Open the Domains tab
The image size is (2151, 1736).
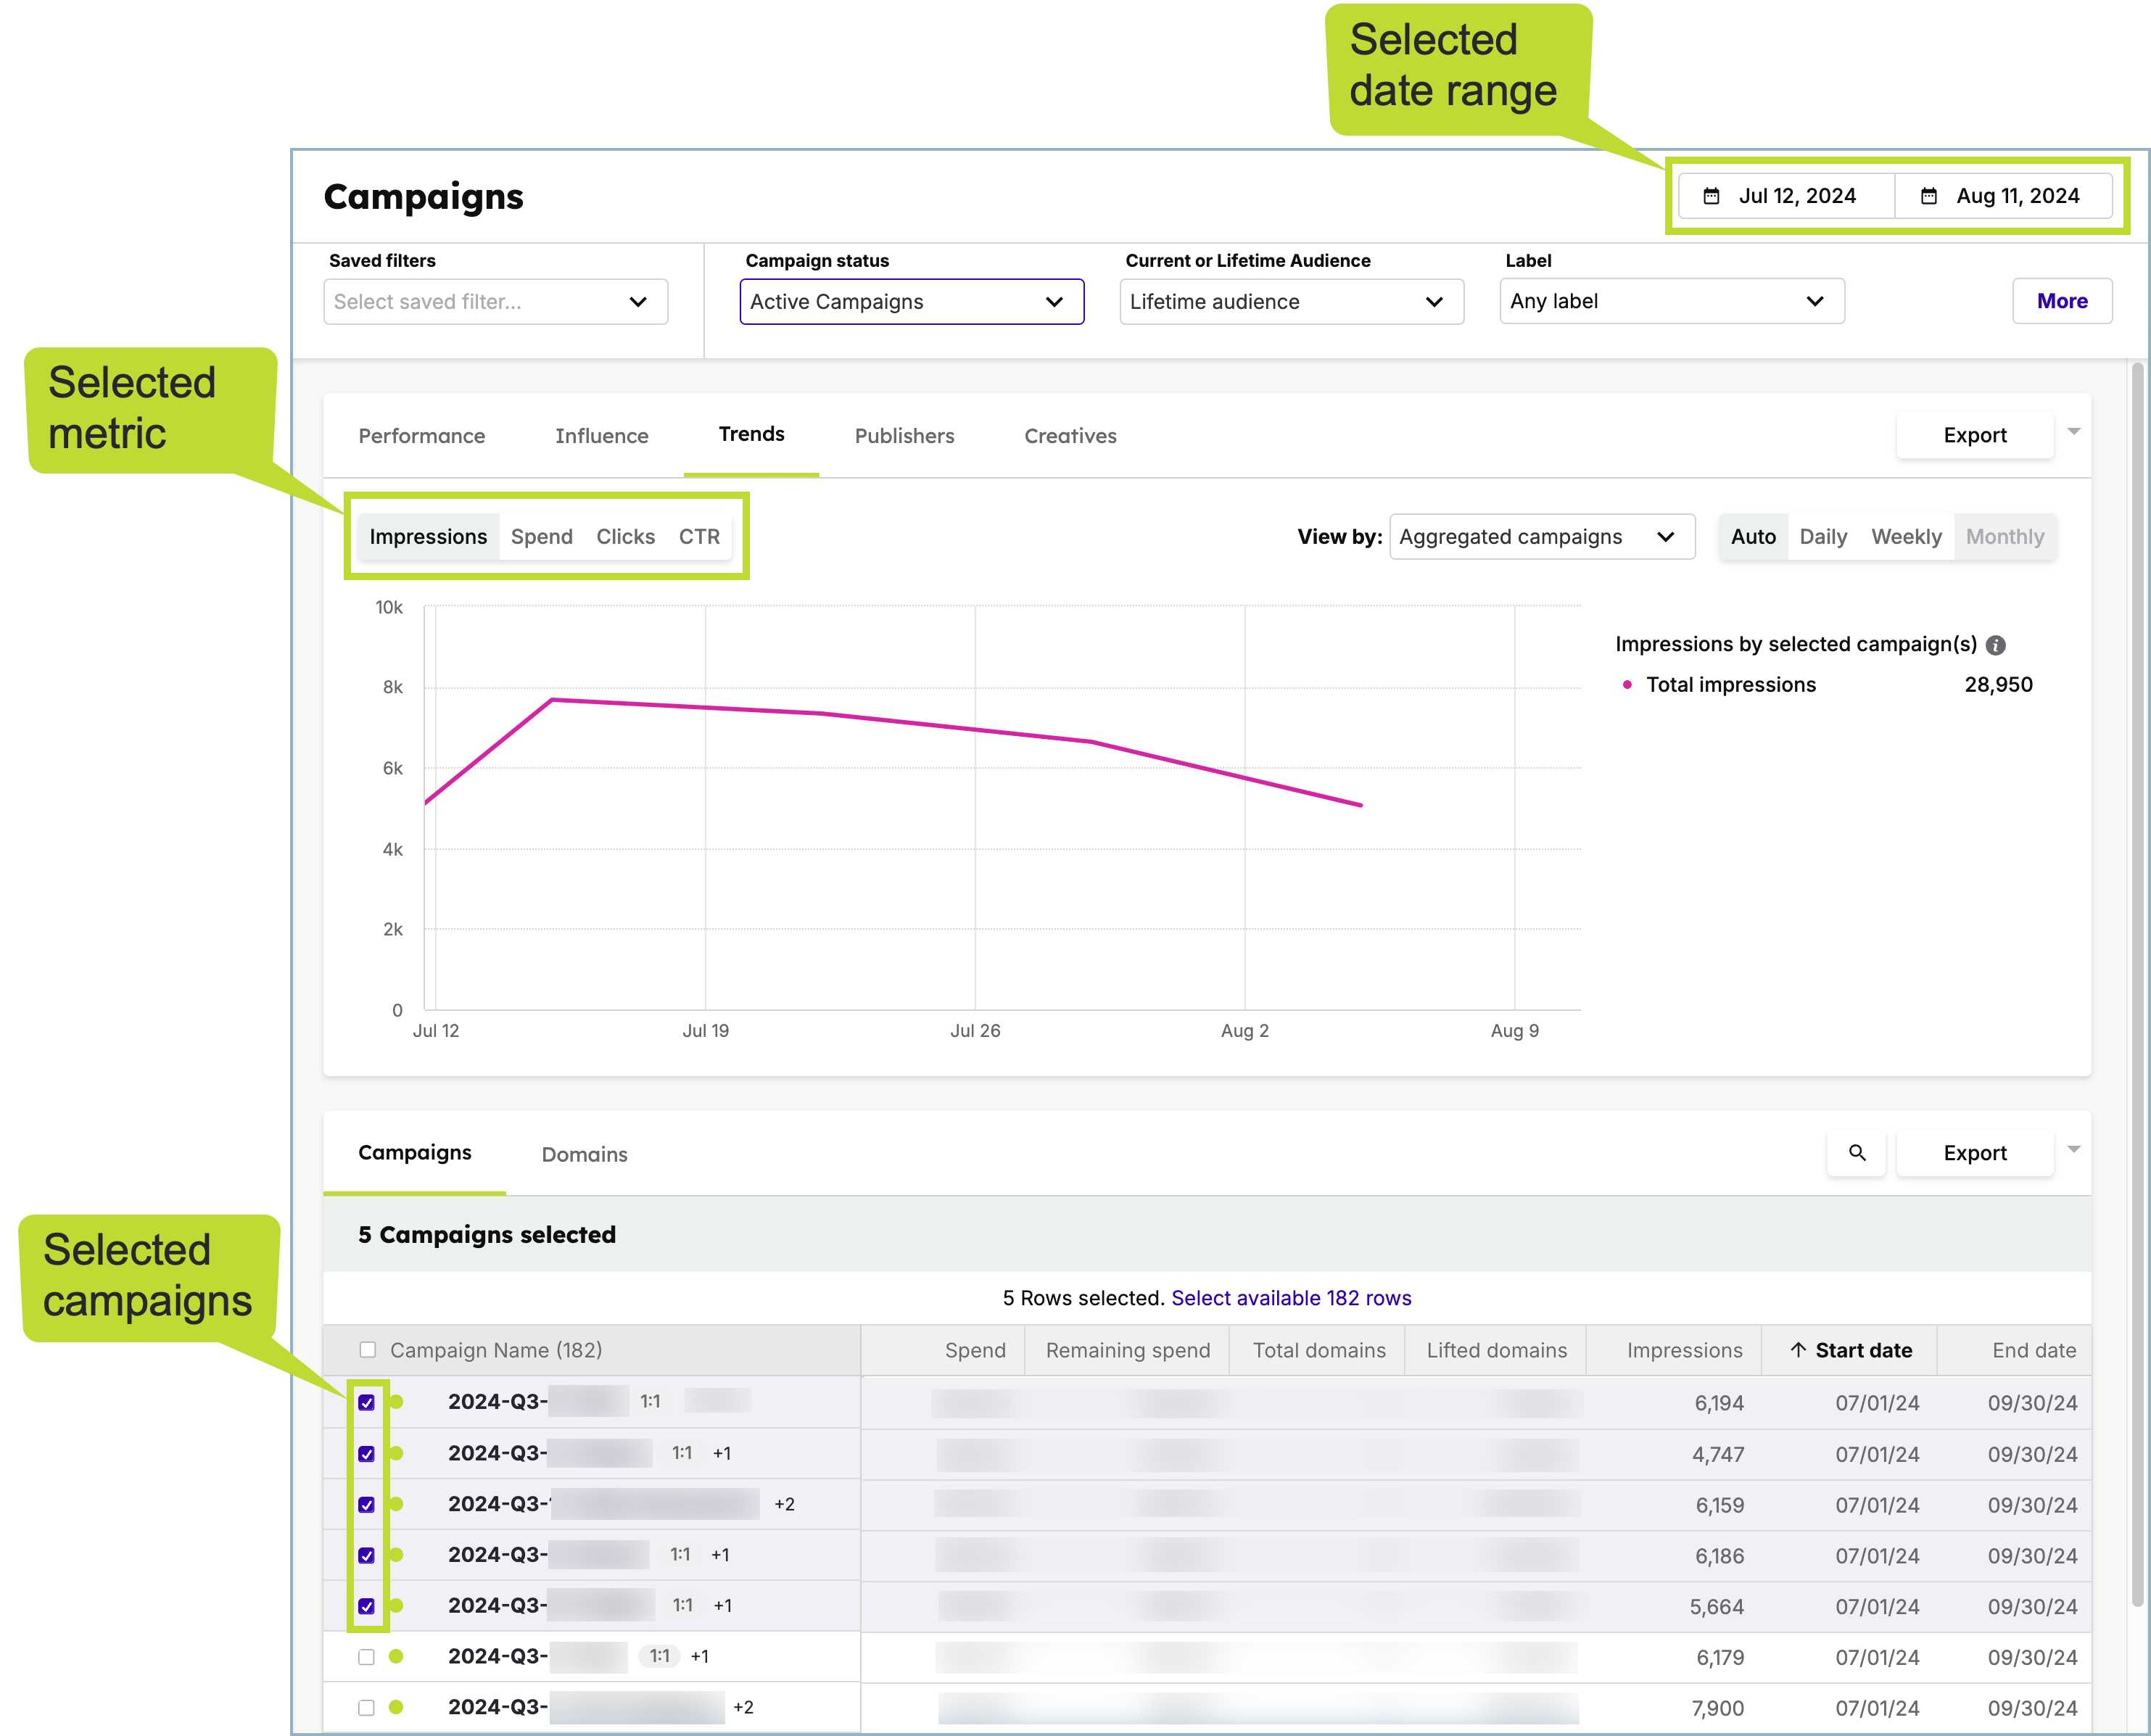[x=584, y=1154]
